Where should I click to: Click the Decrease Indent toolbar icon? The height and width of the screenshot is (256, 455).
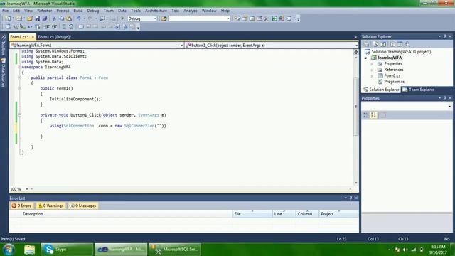pyautogui.click(x=47, y=27)
